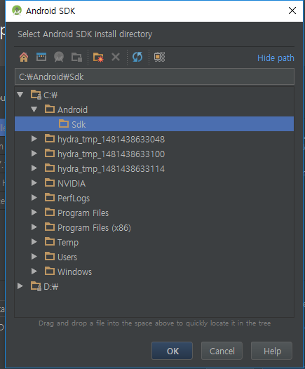This screenshot has height=369, width=305.
Task: Select the Temp folder label
Action: point(68,243)
